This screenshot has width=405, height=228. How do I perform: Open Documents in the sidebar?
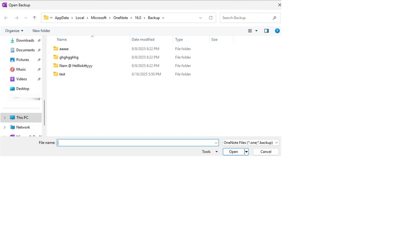[25, 50]
